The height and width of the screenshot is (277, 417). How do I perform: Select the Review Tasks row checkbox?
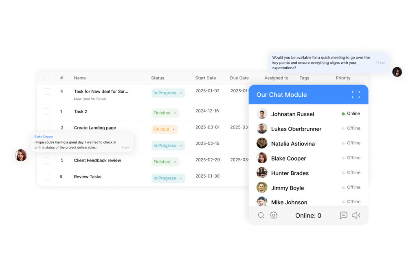pyautogui.click(x=47, y=177)
